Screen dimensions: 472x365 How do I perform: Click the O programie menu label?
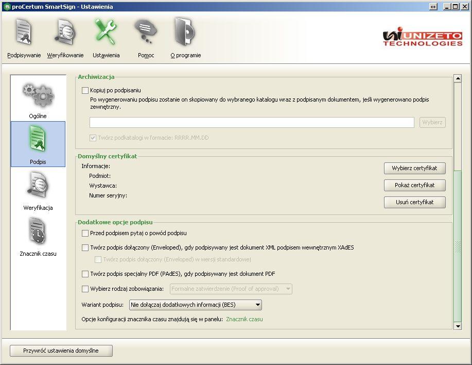[186, 56]
